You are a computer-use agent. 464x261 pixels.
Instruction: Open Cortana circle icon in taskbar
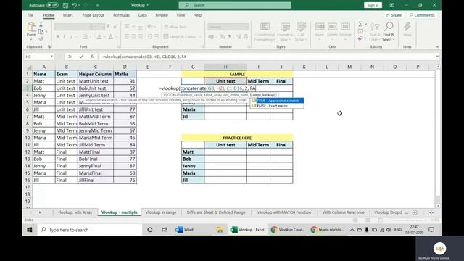click(x=150, y=230)
